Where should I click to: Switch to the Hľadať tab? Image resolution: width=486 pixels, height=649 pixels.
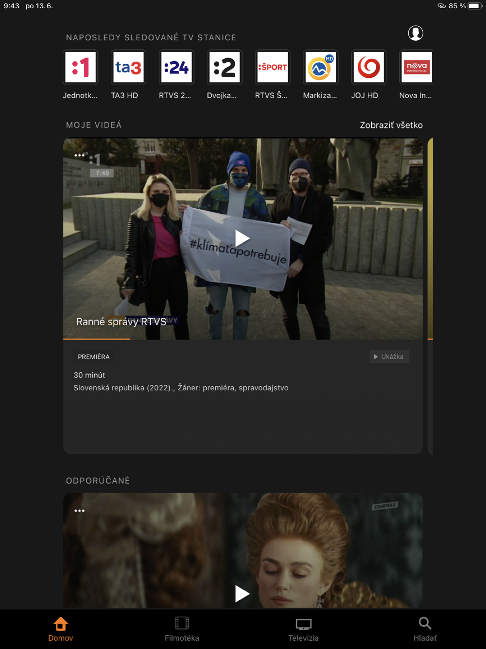pyautogui.click(x=425, y=629)
